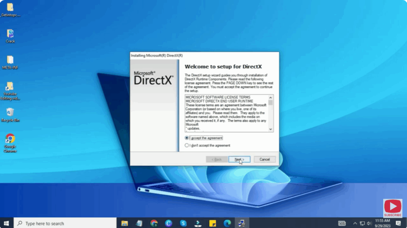Select "I don't accept the agreement" option
The width and height of the screenshot is (407, 228).
click(x=187, y=146)
